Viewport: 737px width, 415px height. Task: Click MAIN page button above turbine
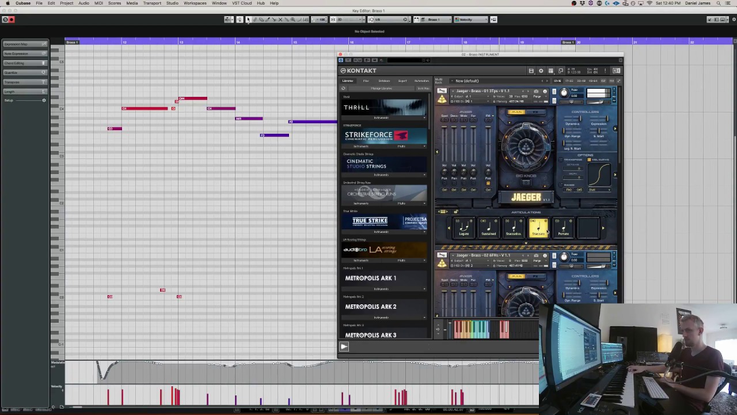coord(516,112)
